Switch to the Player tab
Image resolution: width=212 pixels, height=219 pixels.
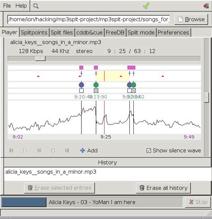(9, 32)
